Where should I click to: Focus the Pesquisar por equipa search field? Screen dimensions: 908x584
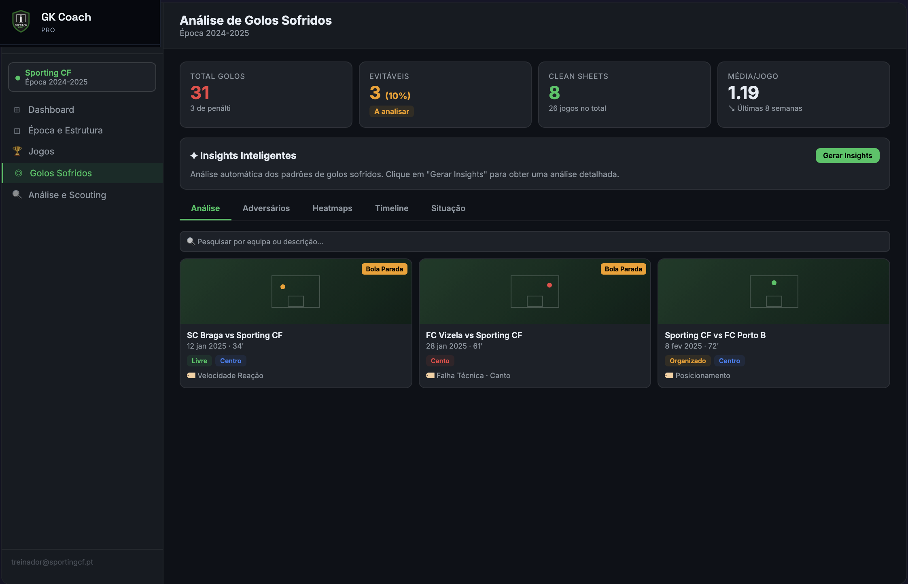[535, 241]
